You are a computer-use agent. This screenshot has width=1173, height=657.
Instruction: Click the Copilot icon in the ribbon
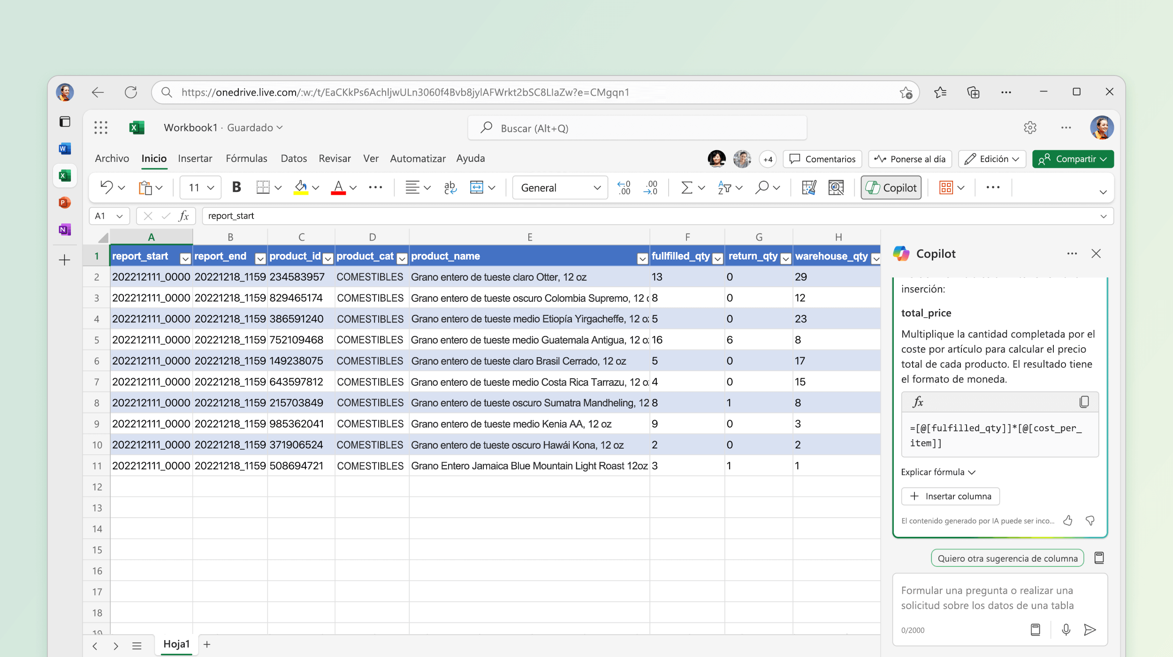892,189
